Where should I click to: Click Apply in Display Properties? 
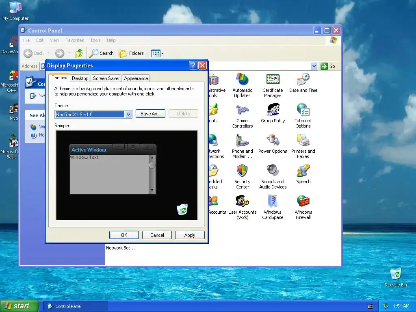(x=190, y=235)
